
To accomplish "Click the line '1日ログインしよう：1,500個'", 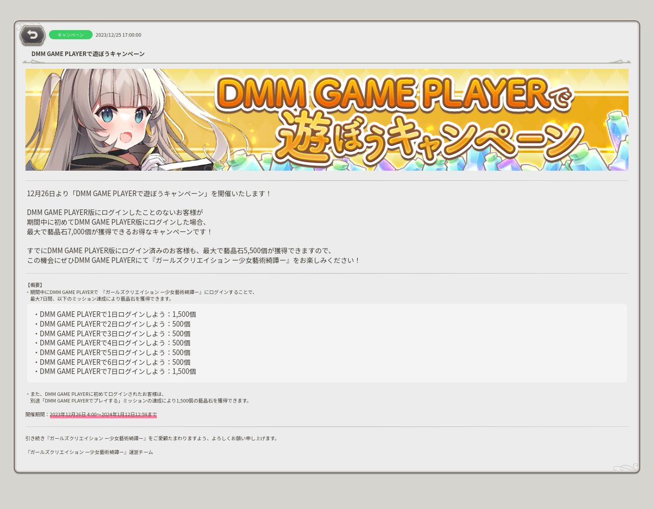I will [x=115, y=314].
